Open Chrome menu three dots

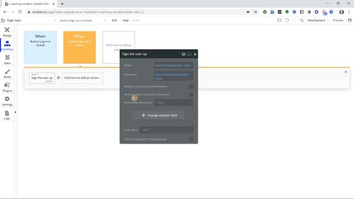pos(349,12)
